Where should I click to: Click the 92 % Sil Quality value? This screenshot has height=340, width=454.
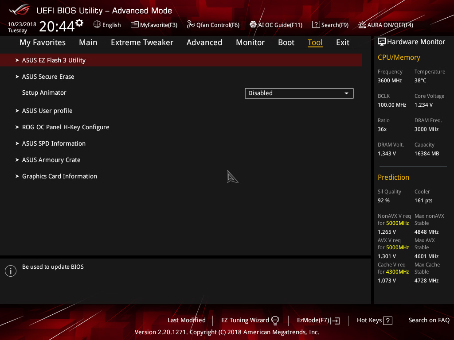[384, 201]
